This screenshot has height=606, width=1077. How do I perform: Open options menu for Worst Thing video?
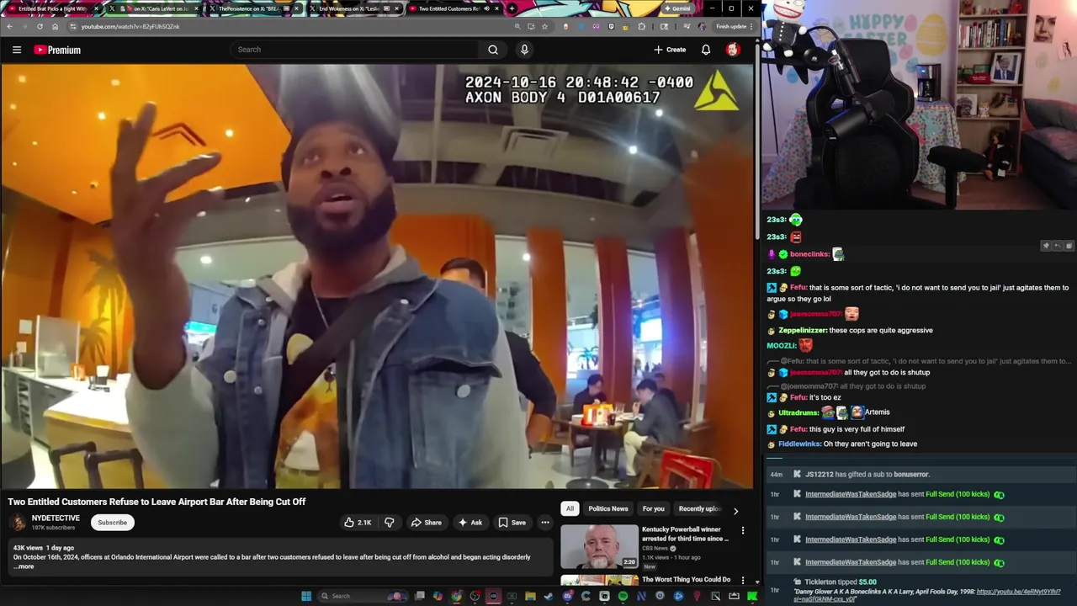(743, 580)
